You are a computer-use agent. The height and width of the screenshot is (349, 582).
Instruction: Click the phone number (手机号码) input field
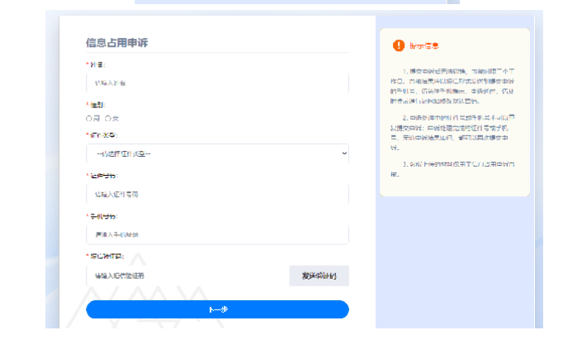click(x=217, y=234)
